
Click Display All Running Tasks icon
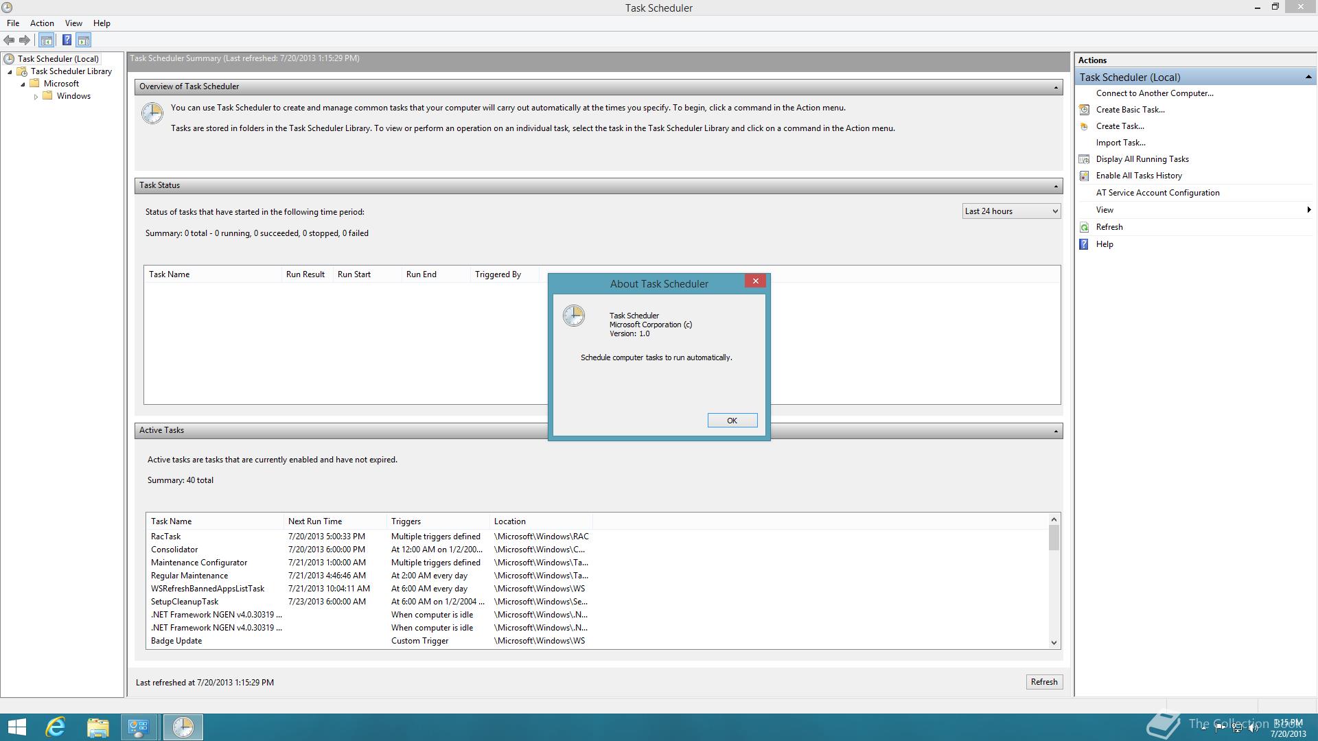tap(1085, 159)
